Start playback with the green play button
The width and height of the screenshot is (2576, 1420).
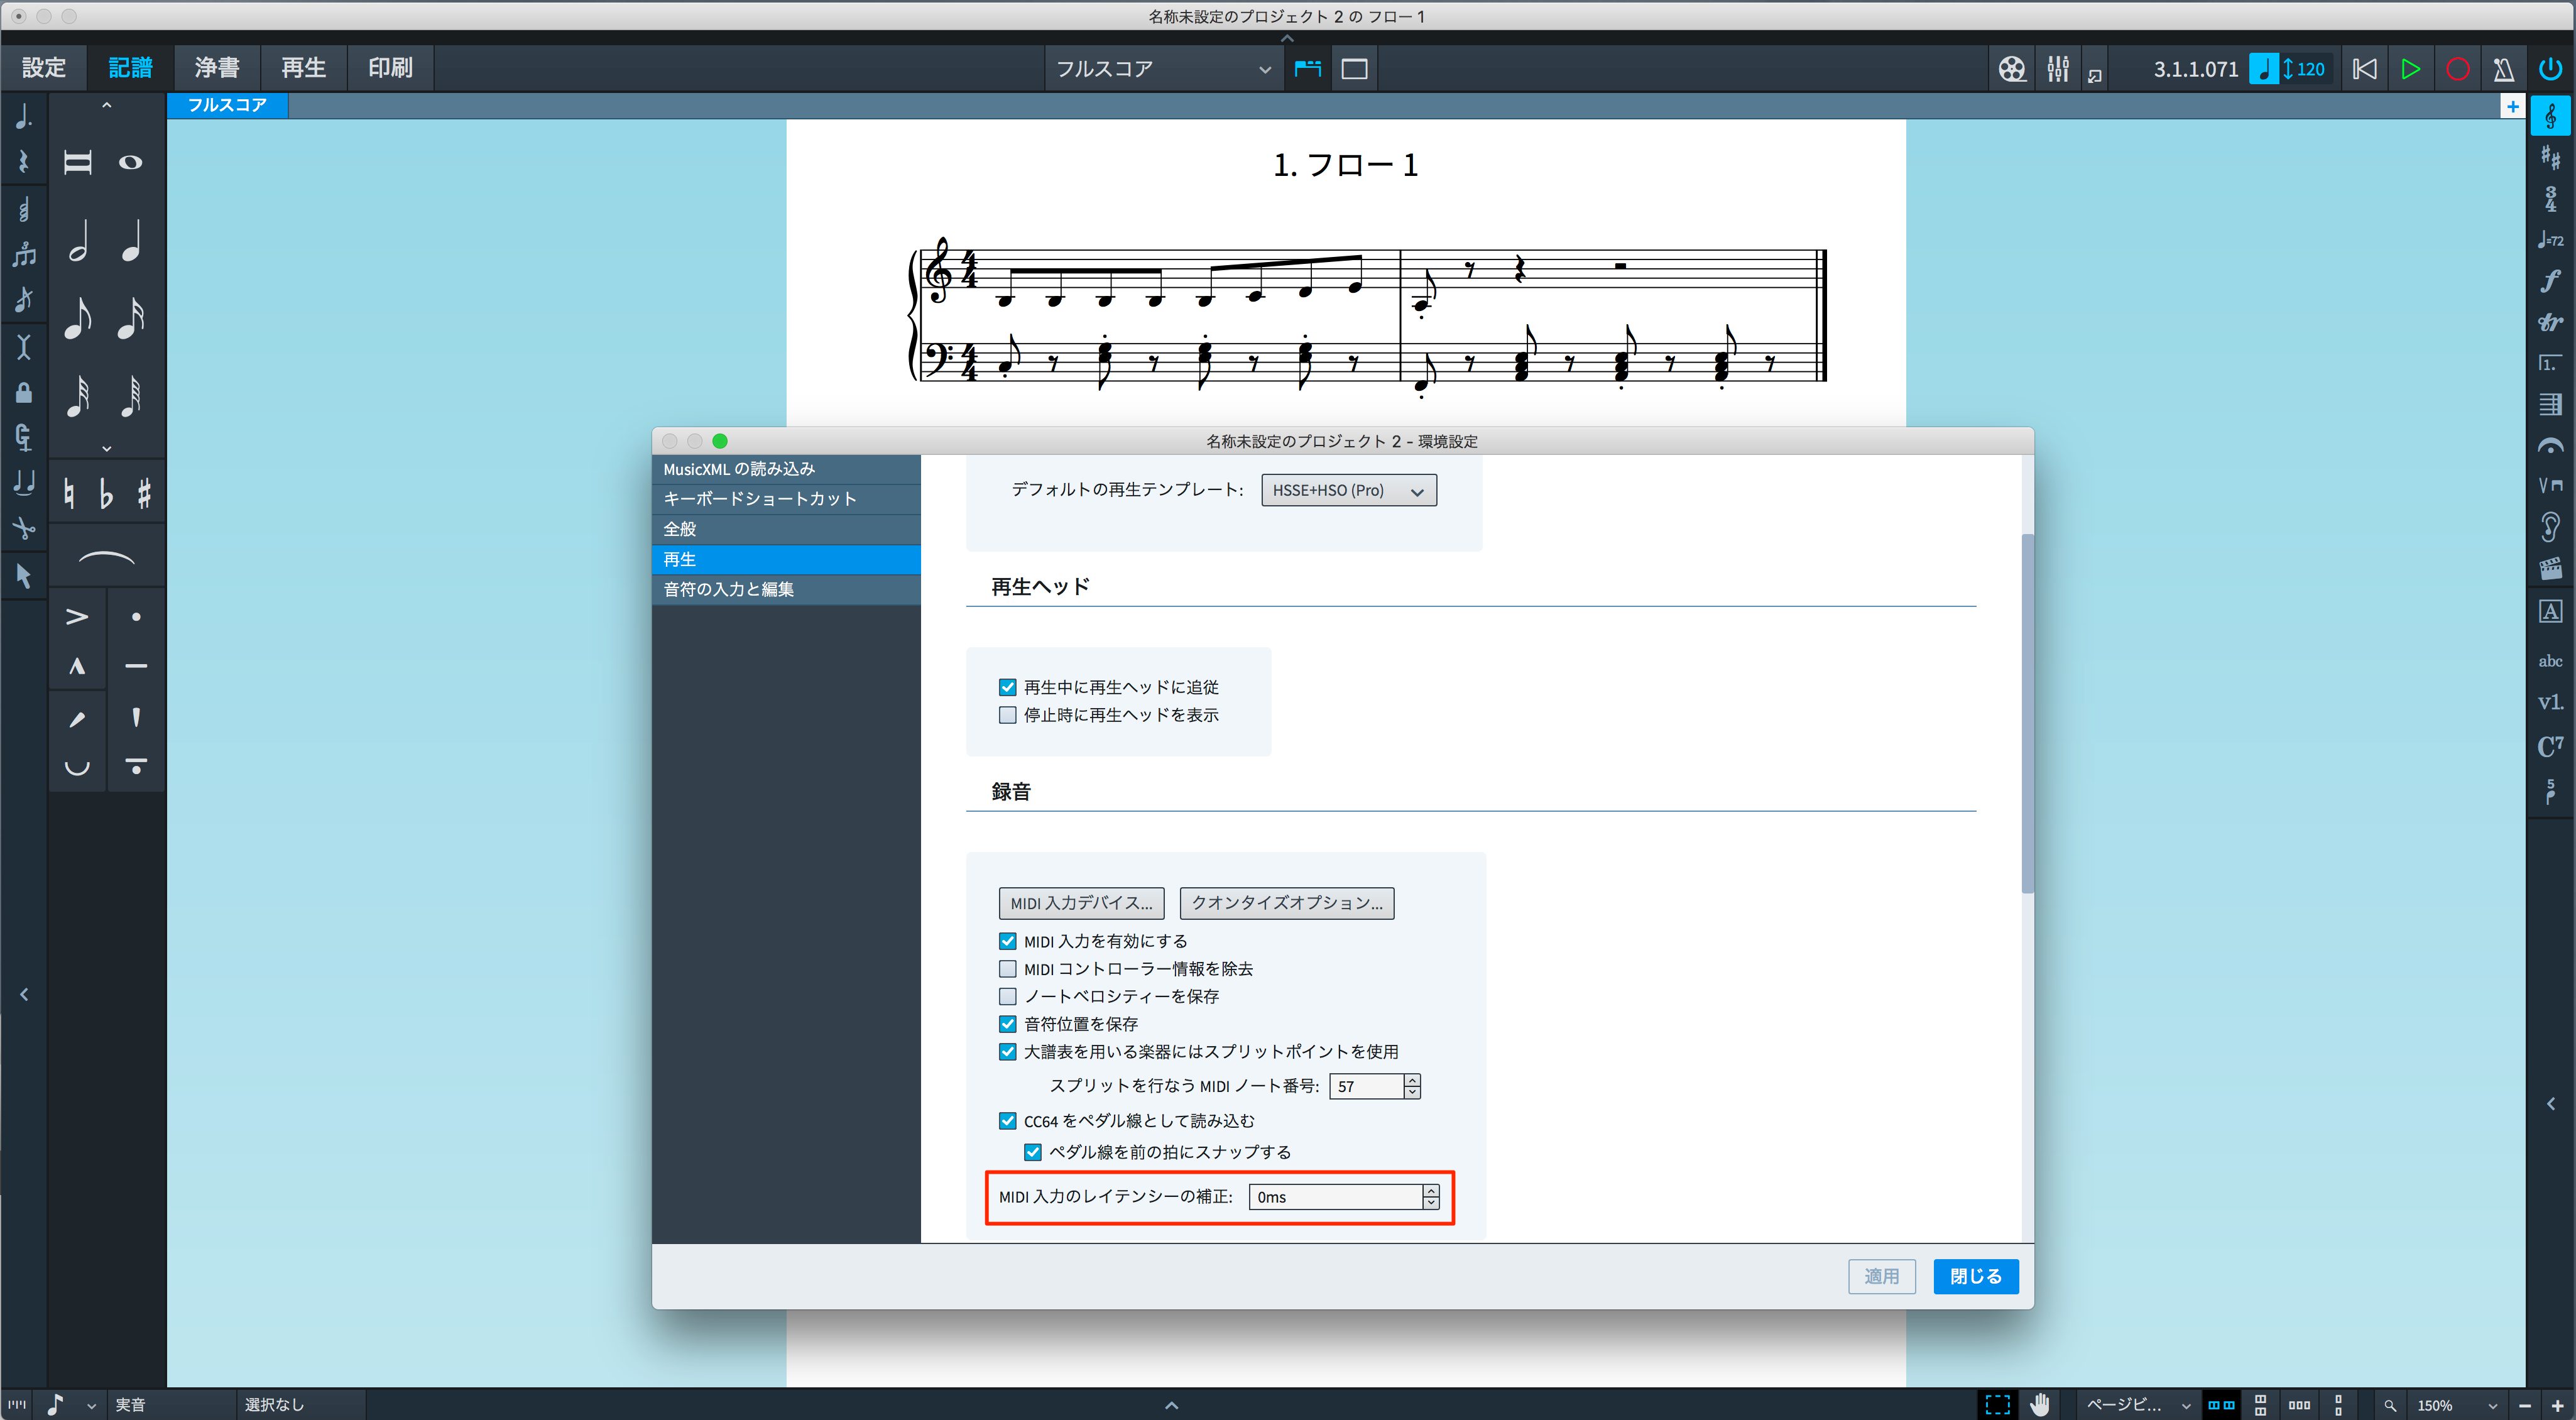2411,69
